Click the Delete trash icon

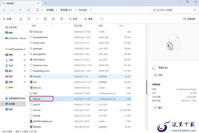tap(62, 19)
